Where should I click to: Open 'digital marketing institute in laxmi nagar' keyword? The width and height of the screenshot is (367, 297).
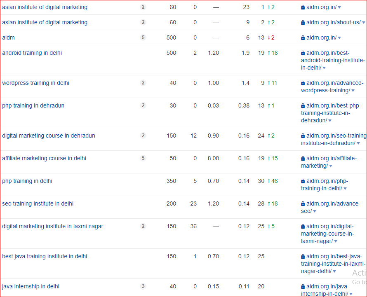[x=53, y=227]
